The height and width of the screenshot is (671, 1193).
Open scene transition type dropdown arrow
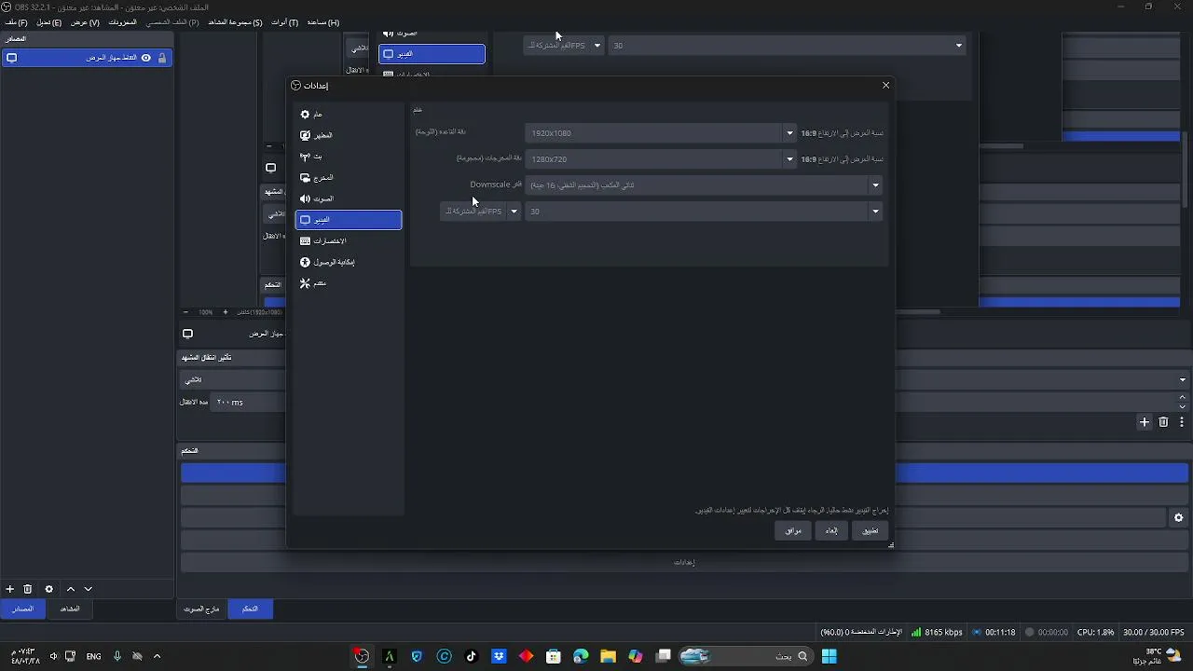[1182, 380]
